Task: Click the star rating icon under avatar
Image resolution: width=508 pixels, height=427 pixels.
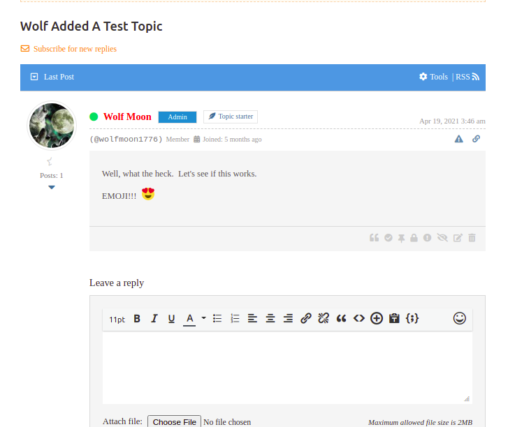Action: click(50, 161)
